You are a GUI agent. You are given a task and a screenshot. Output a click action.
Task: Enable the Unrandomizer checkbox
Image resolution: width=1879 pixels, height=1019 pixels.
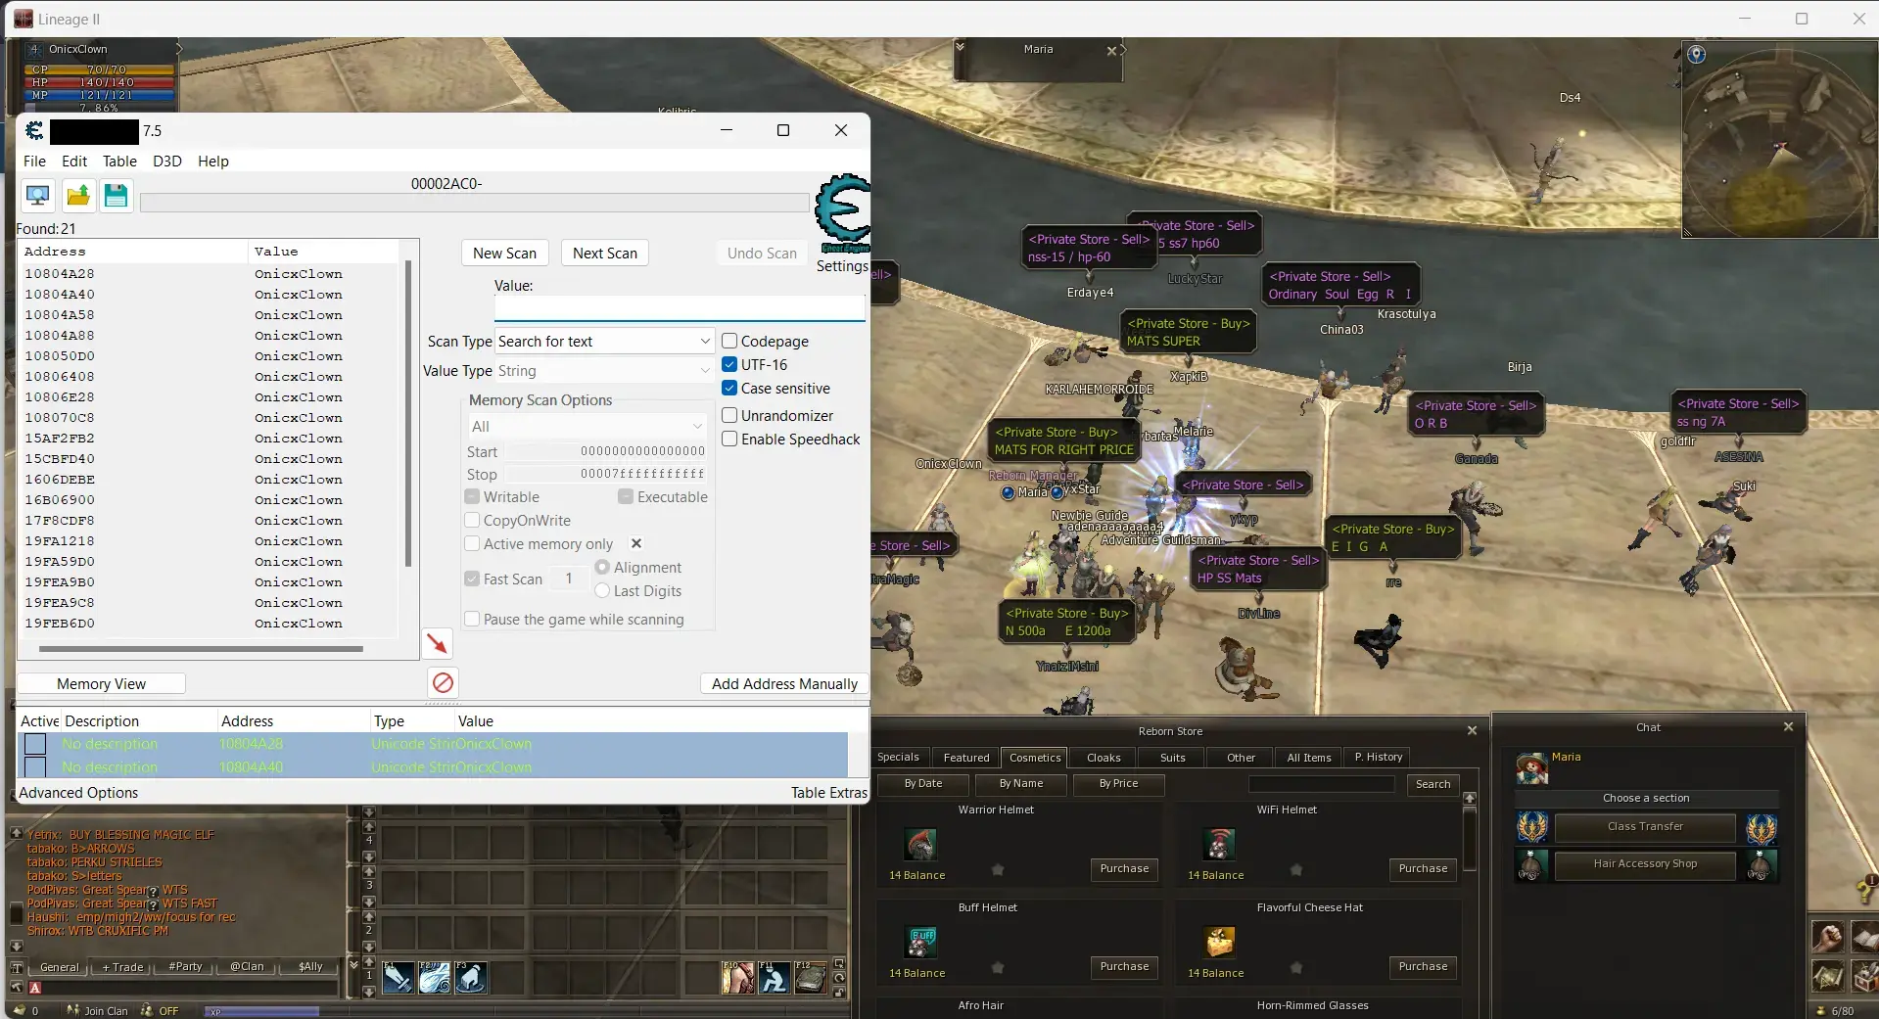click(x=729, y=415)
